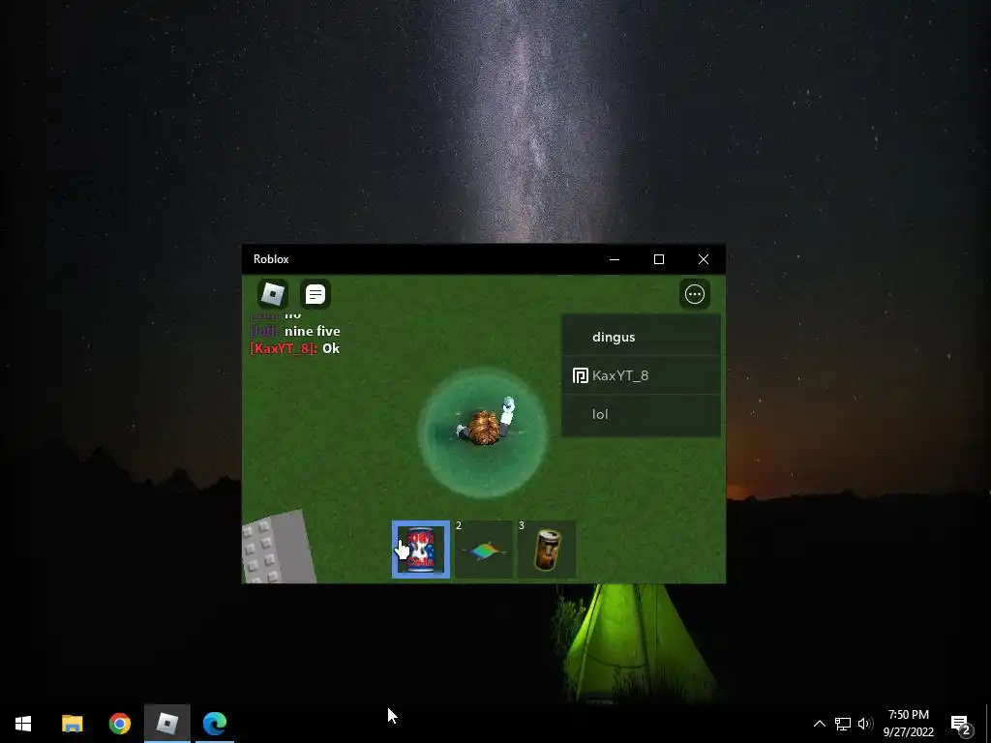The width and height of the screenshot is (991, 743).
Task: Select player KaxYT_8 in the player list
Action: (641, 375)
